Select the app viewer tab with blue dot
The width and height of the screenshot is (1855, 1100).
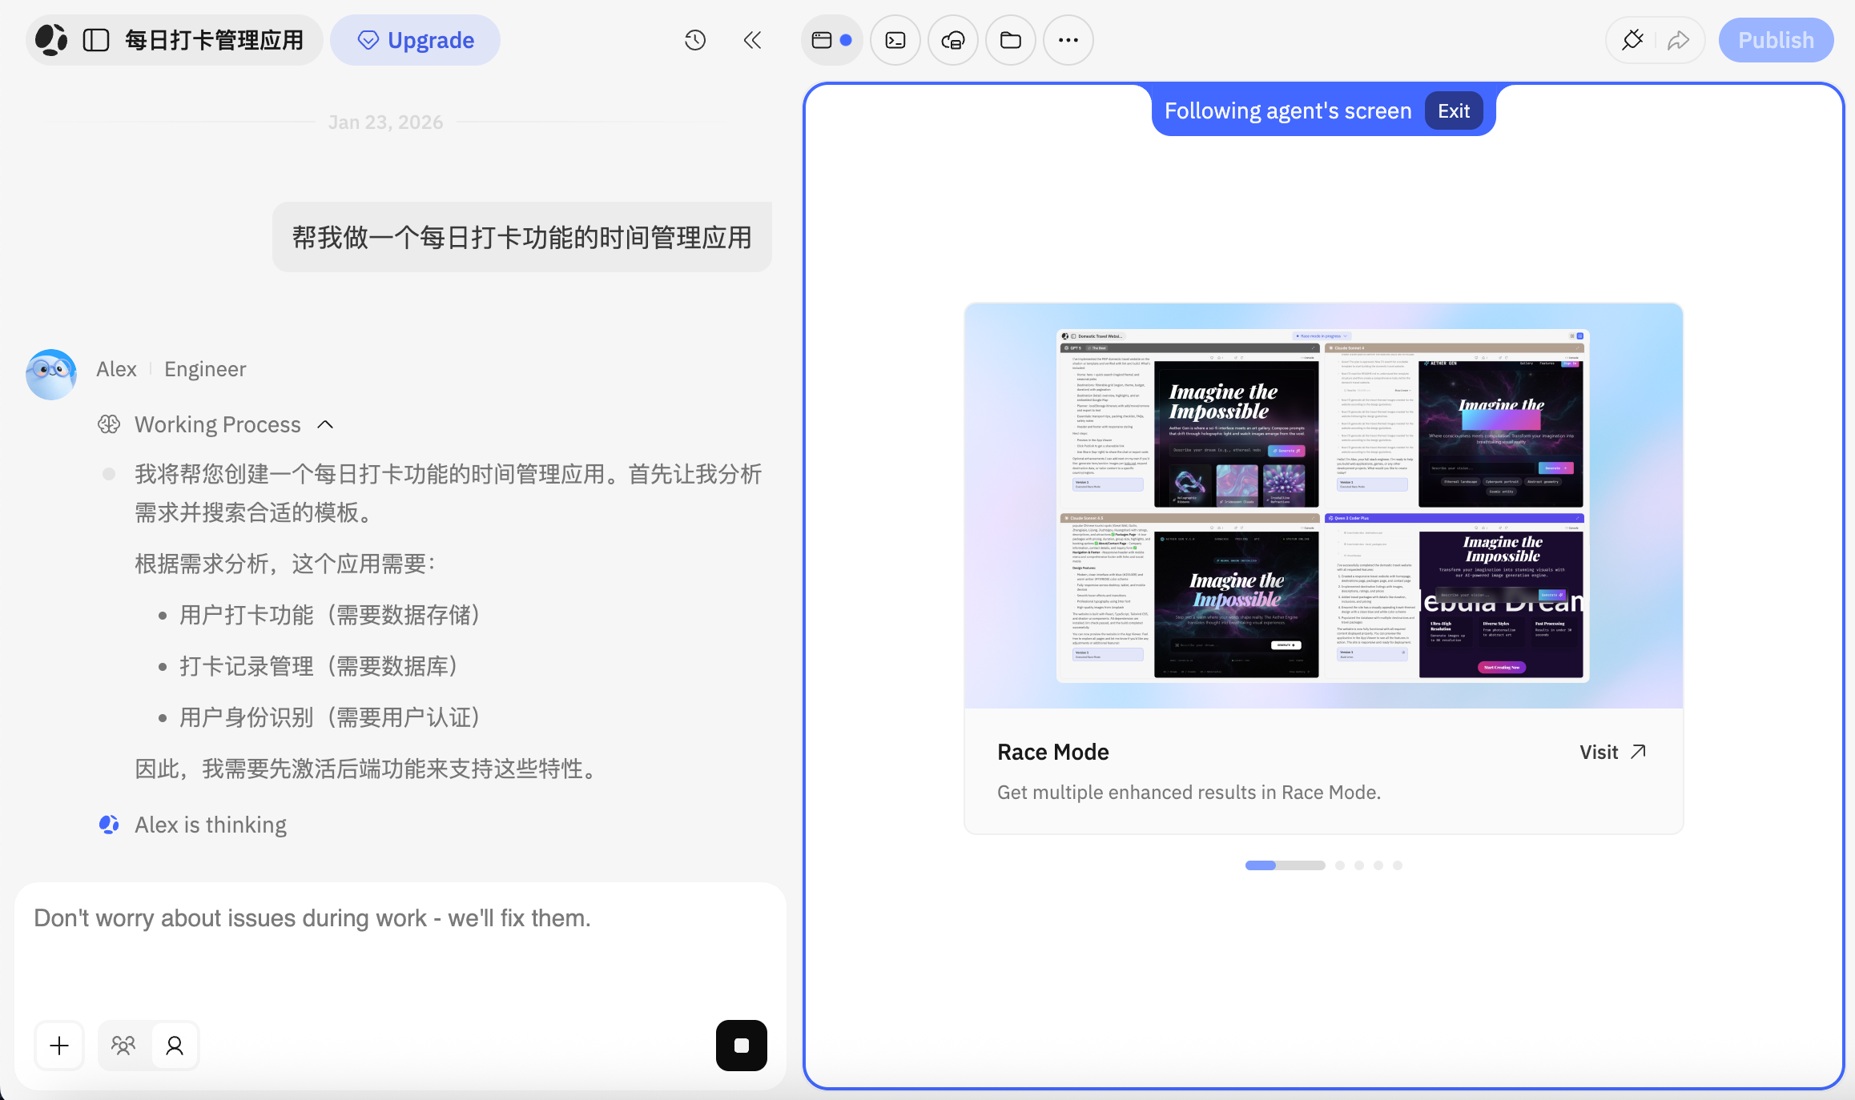831,40
